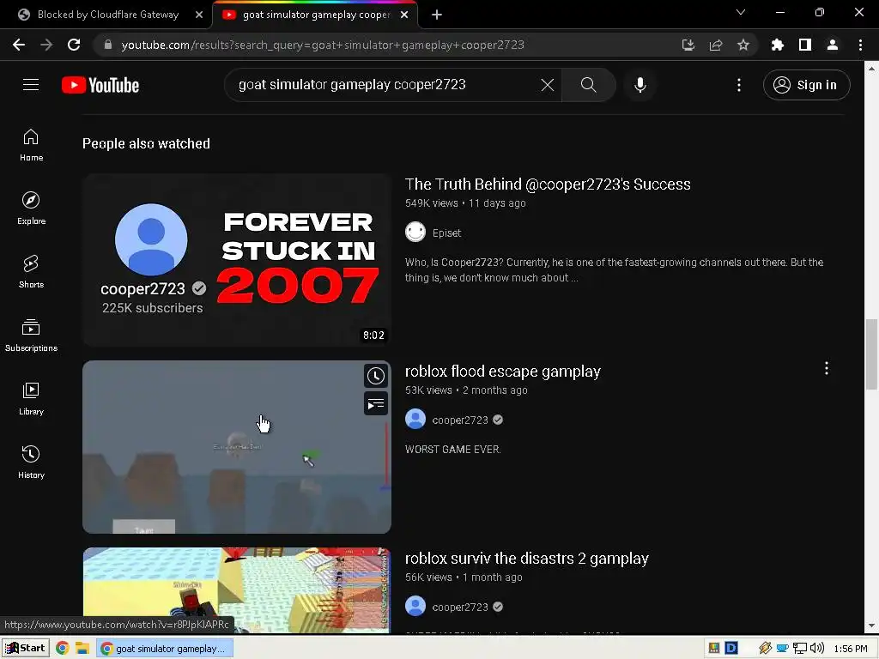
Task: Switch to Blocked by Cloudflare Gateway tab
Action: [x=107, y=15]
